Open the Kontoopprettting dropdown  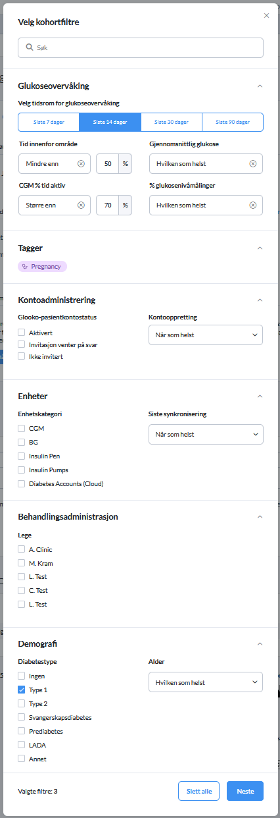pos(206,335)
